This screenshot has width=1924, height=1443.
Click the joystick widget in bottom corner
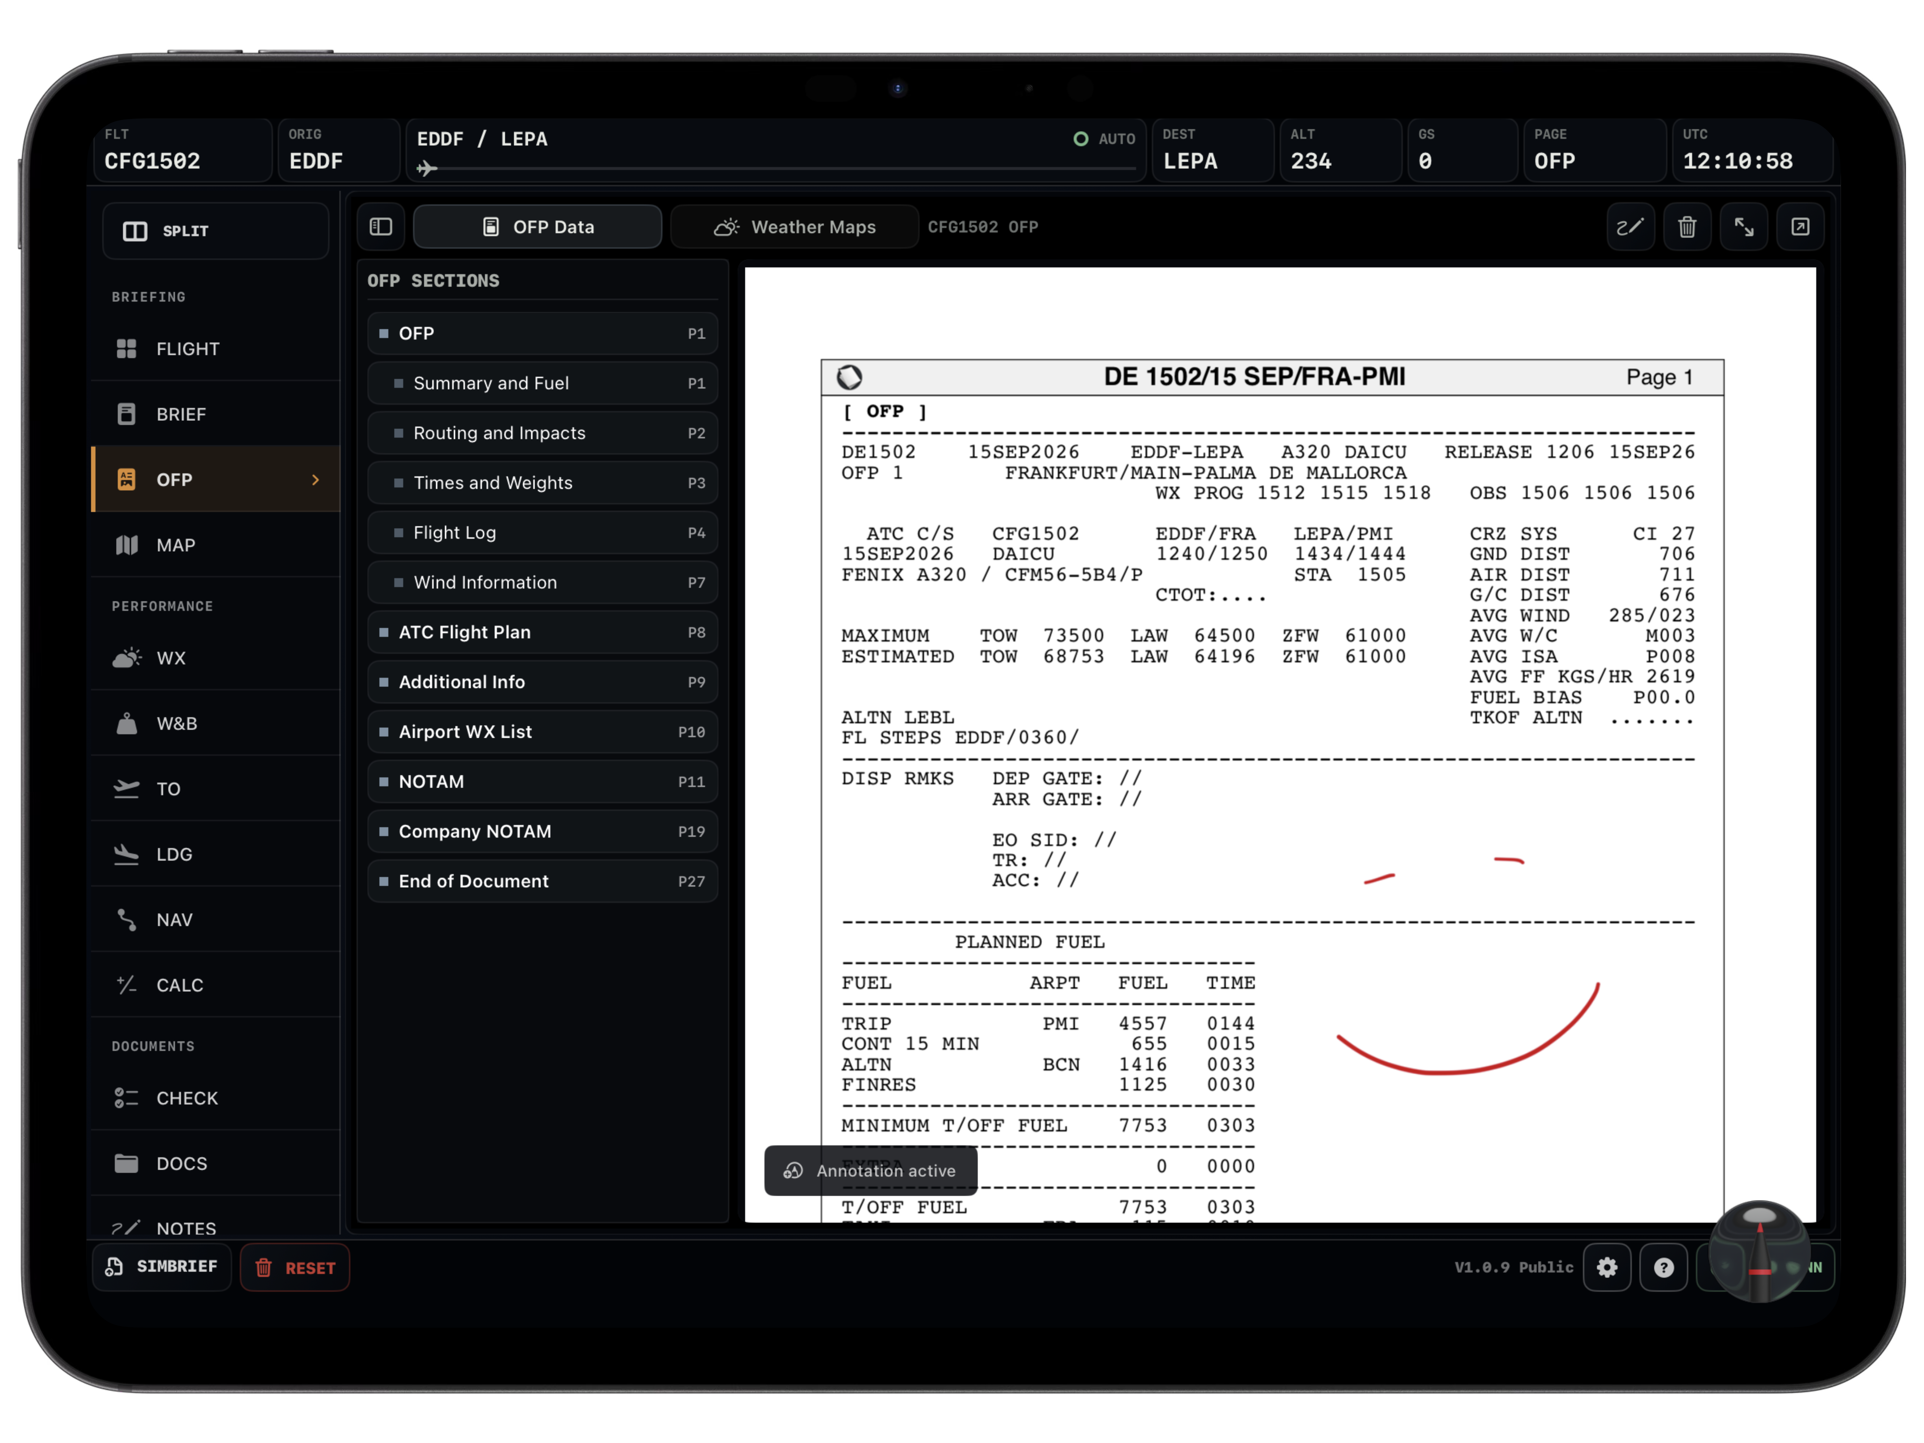point(1759,1251)
